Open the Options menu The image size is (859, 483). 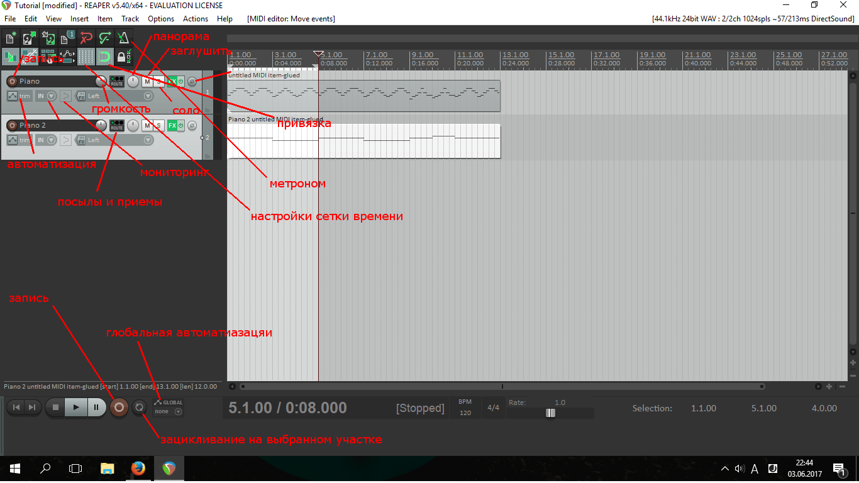tap(161, 19)
